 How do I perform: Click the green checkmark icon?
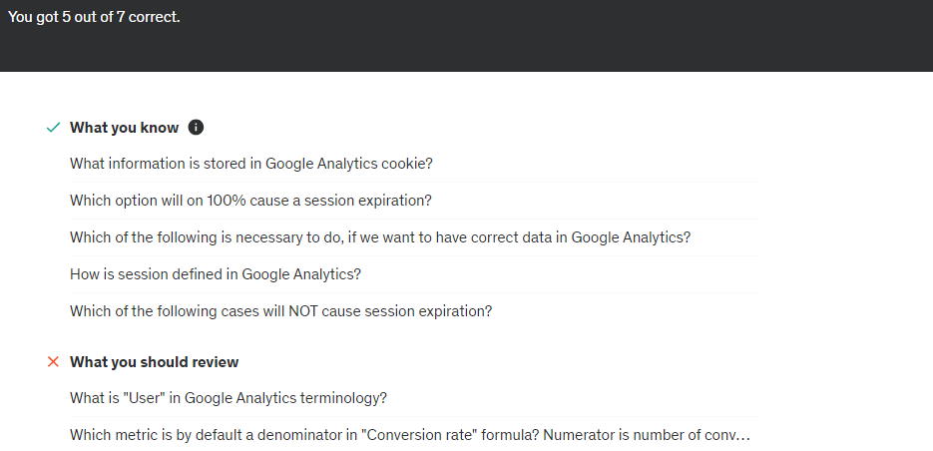pyautogui.click(x=53, y=128)
